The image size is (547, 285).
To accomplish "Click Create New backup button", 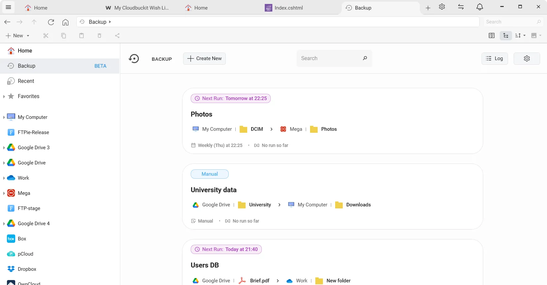I will (x=204, y=58).
